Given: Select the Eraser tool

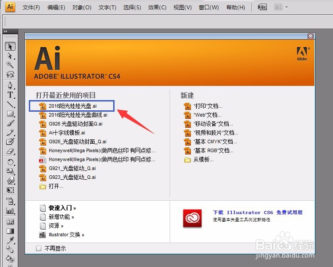Looking at the screenshot, I should (10, 151).
